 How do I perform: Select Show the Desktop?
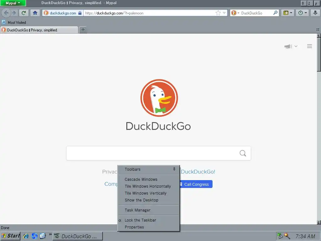point(149,200)
